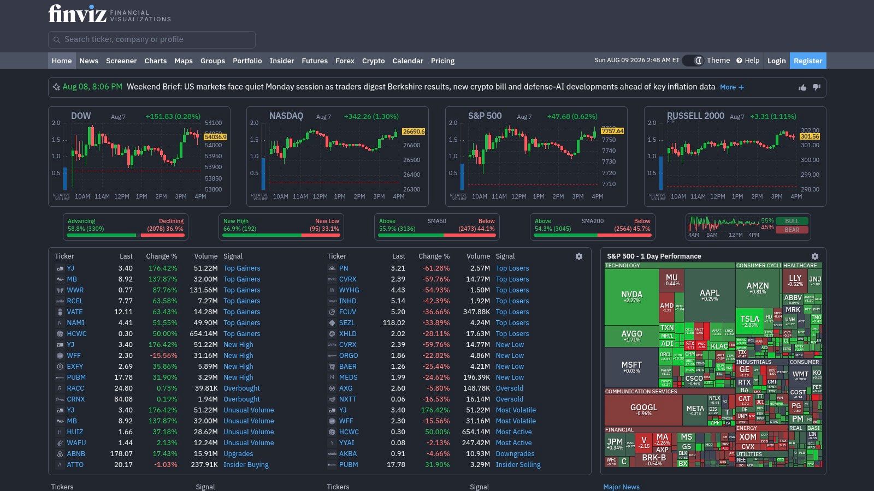Open signal table settings gear
874x491 pixels.
pos(579,256)
